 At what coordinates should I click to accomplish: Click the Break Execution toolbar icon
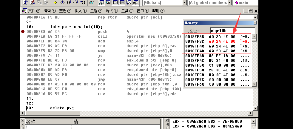[39, 2]
